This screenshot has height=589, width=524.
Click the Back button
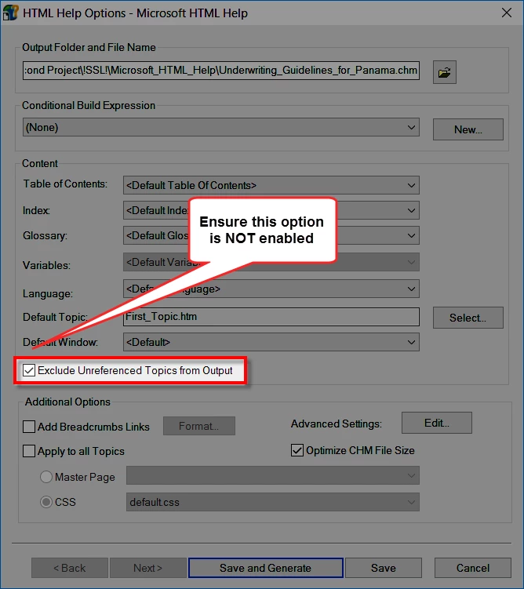coord(70,568)
